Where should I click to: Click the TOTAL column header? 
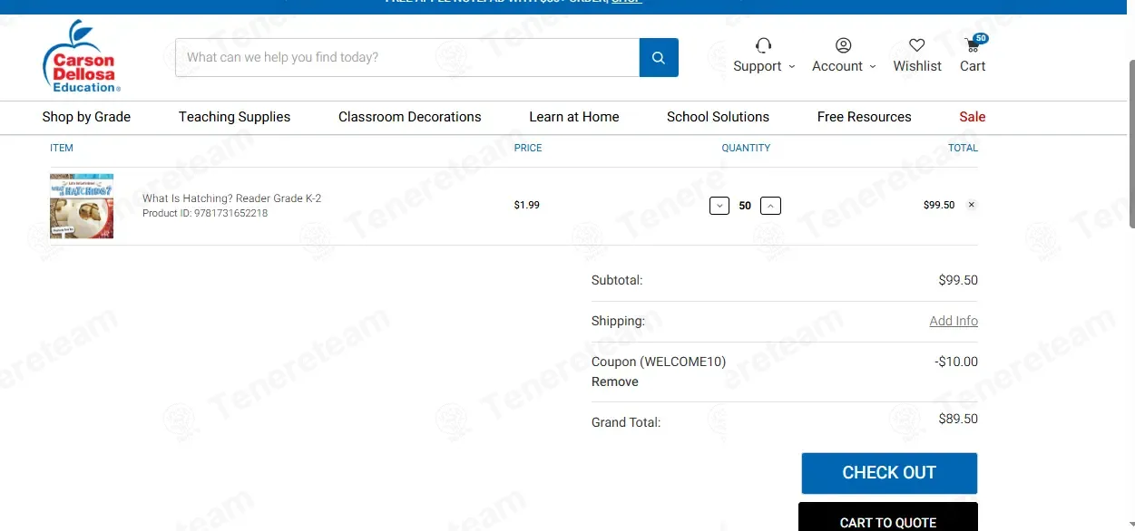point(963,148)
